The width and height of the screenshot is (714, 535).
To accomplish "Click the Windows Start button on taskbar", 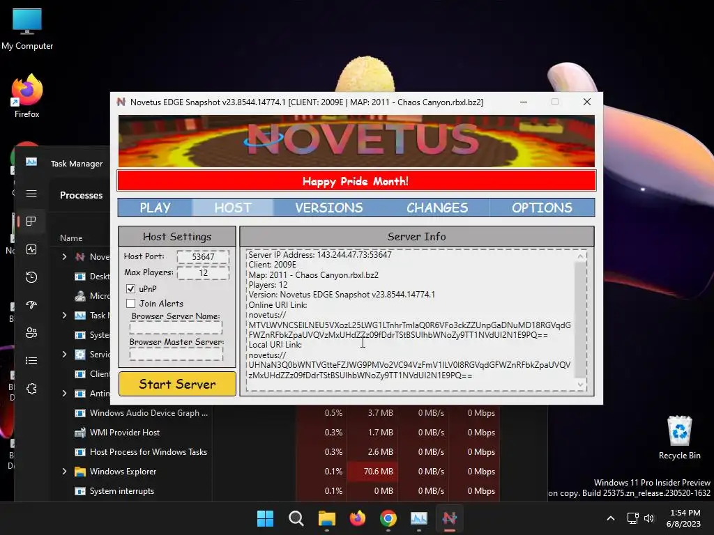I will pos(265,518).
